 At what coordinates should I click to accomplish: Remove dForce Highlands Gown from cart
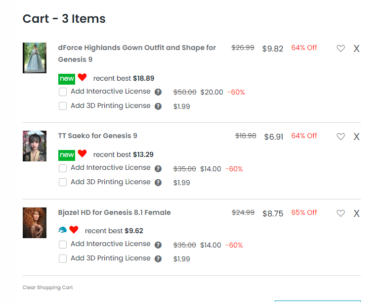point(356,49)
